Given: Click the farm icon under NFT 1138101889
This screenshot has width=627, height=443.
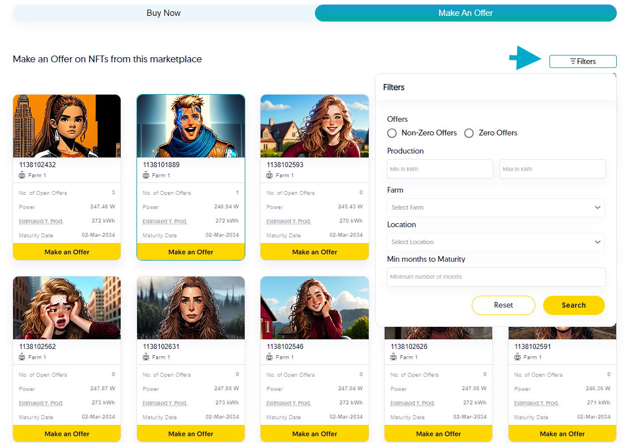Looking at the screenshot, I should (146, 176).
